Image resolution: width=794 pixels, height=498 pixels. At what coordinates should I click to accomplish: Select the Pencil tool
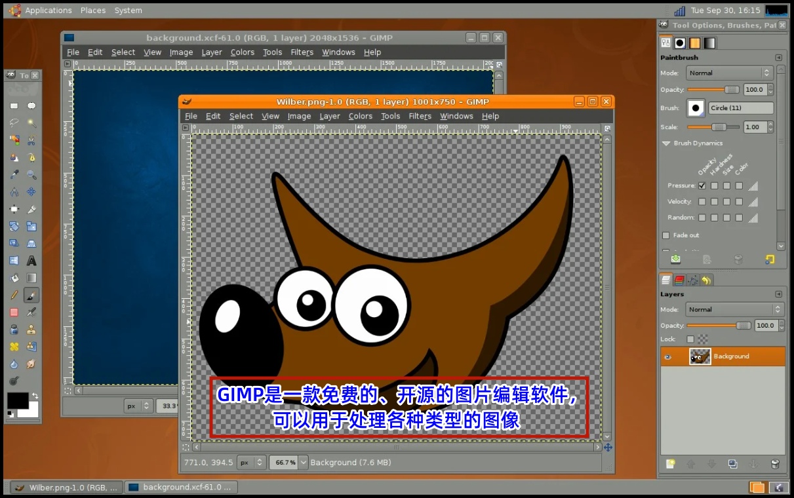pyautogui.click(x=14, y=296)
